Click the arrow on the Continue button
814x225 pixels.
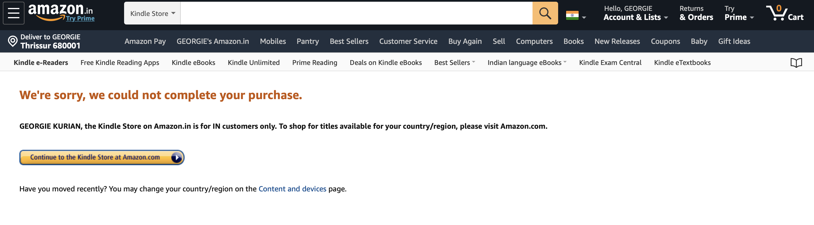pyautogui.click(x=176, y=157)
